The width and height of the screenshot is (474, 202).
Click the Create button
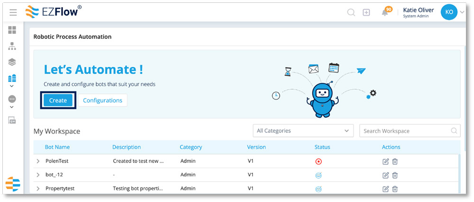58,101
